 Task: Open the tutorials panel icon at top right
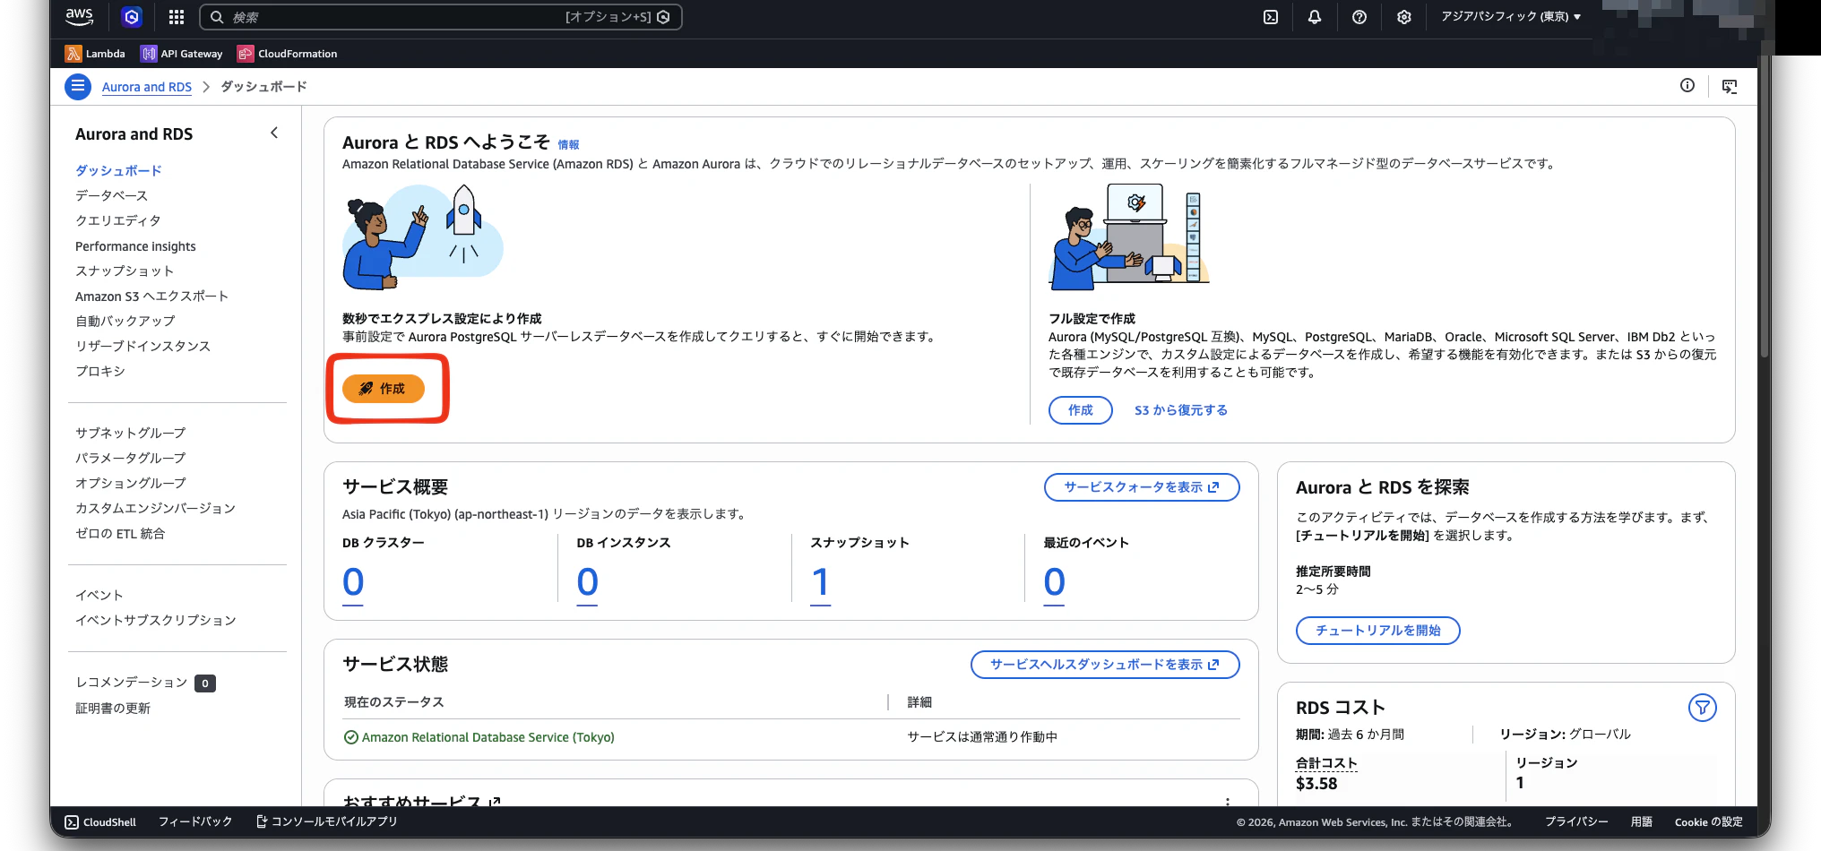[x=1730, y=86]
